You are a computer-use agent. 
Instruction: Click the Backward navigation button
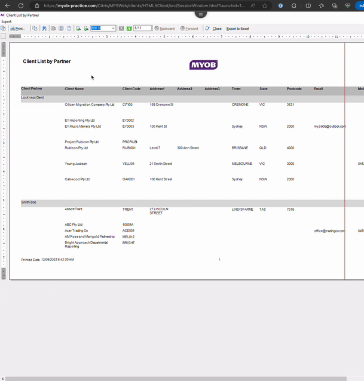pyautogui.click(x=165, y=28)
